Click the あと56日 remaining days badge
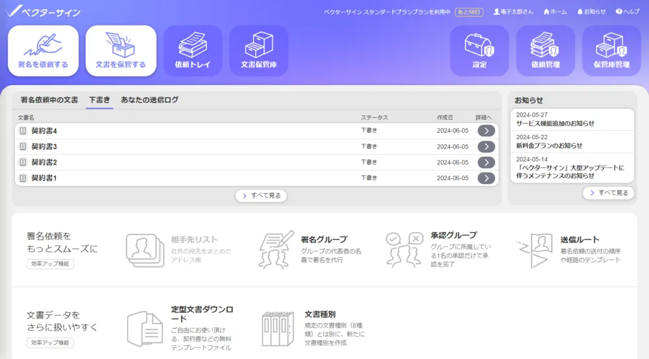This screenshot has width=649, height=359. (x=469, y=12)
